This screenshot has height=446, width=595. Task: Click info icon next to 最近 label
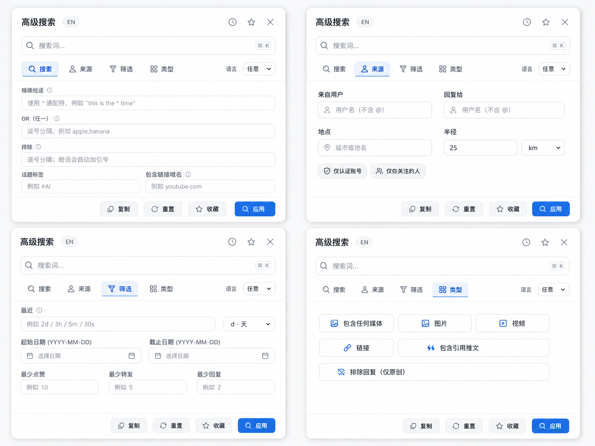click(x=39, y=310)
